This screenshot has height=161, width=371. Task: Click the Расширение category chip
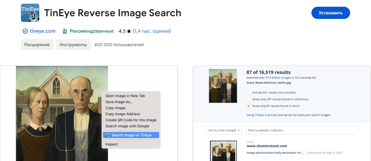[x=37, y=45]
